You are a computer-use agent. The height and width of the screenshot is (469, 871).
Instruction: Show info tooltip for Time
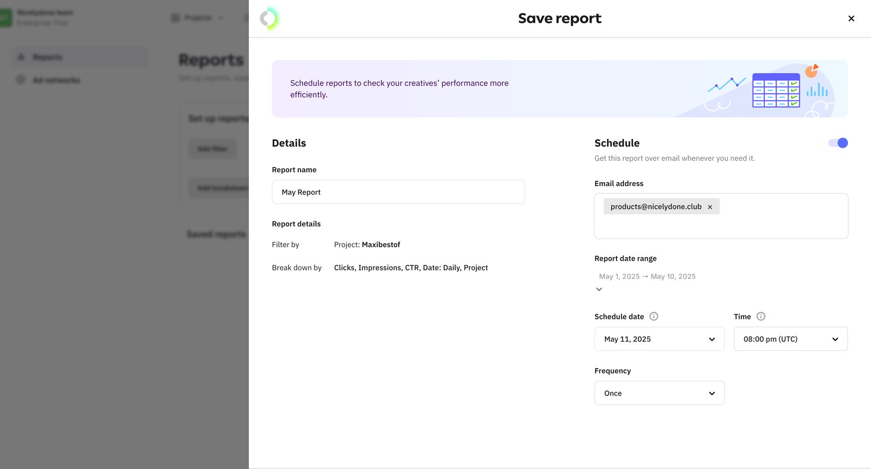click(760, 316)
